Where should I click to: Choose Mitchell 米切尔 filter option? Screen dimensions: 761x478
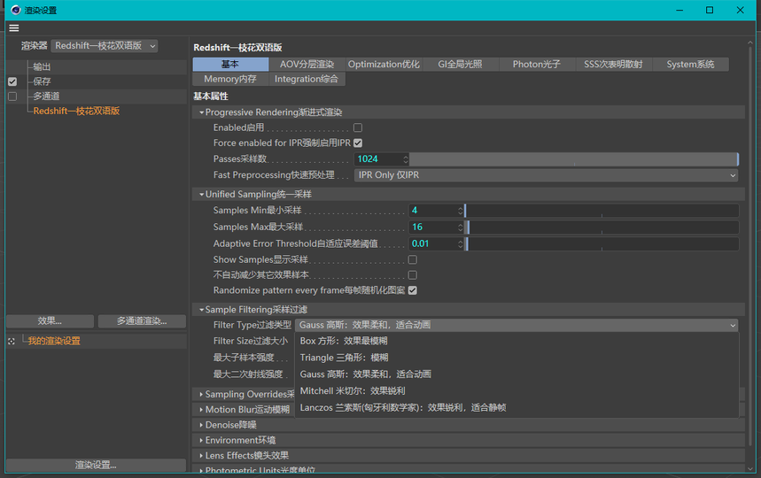[x=516, y=390]
